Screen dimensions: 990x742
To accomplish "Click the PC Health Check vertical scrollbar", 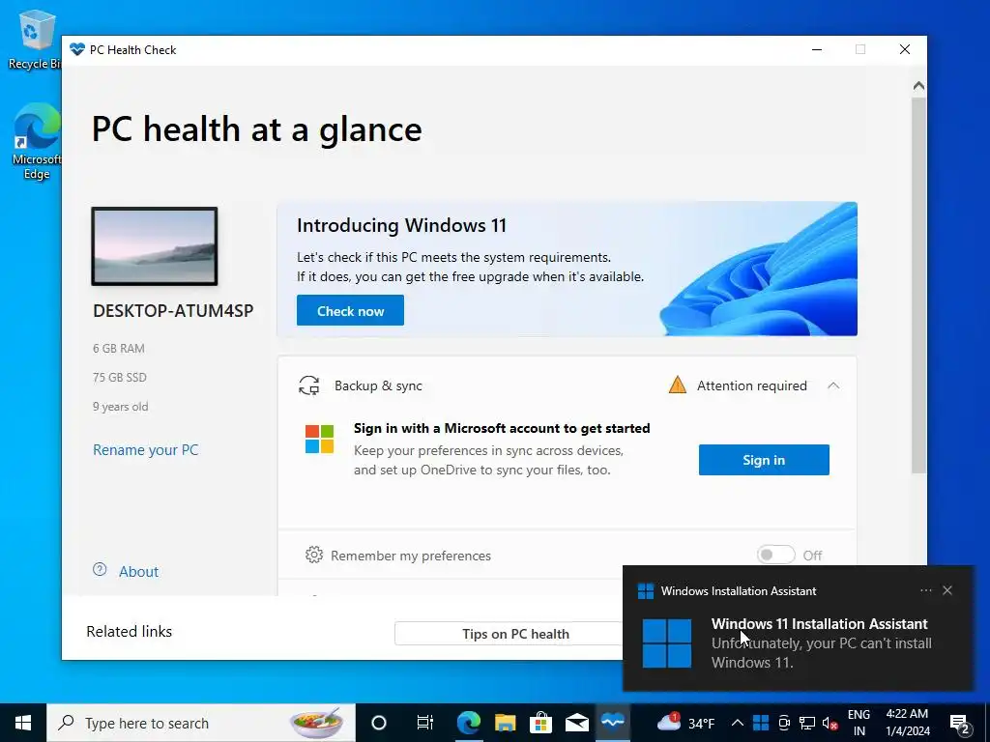I will (918, 284).
